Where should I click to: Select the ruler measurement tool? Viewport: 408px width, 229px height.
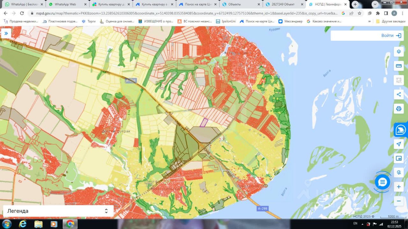[398, 66]
